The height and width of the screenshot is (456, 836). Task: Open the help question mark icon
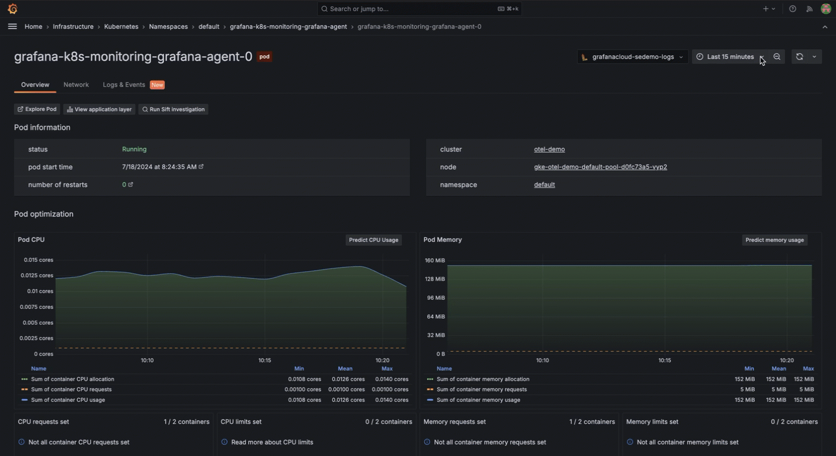(x=792, y=9)
